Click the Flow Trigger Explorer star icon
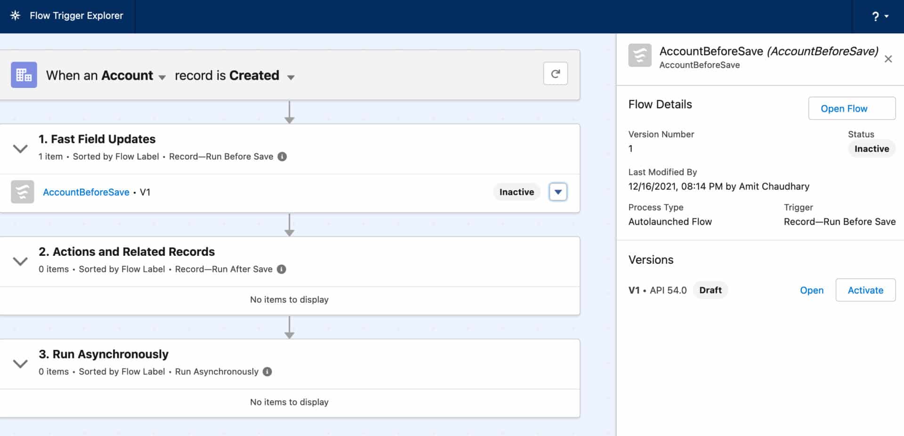This screenshot has width=904, height=436. tap(15, 16)
